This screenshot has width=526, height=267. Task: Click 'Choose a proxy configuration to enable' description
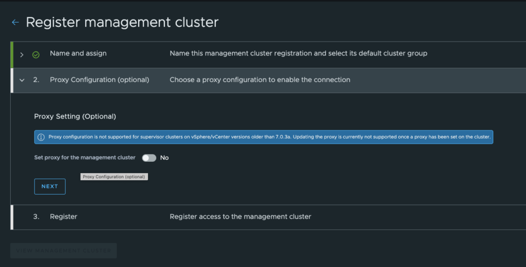pyautogui.click(x=259, y=80)
